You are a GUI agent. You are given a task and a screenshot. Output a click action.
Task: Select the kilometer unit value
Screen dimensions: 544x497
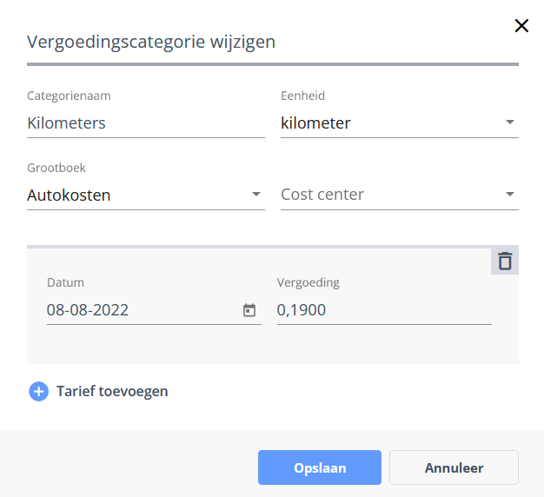pos(315,123)
